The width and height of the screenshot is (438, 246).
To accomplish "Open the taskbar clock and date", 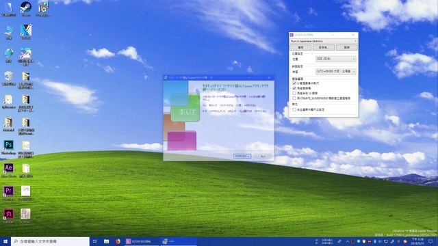I will point(417,241).
